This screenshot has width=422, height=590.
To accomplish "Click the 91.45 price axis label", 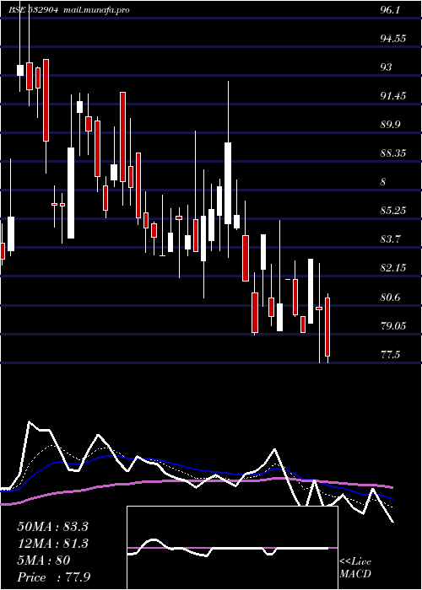I will pos(393,96).
